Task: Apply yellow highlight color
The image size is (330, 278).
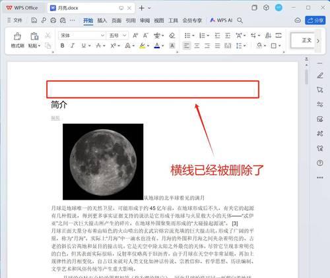Action: pos(143,45)
